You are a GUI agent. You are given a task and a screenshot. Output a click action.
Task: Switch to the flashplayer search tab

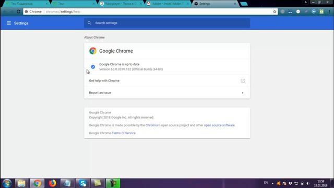click(121, 4)
